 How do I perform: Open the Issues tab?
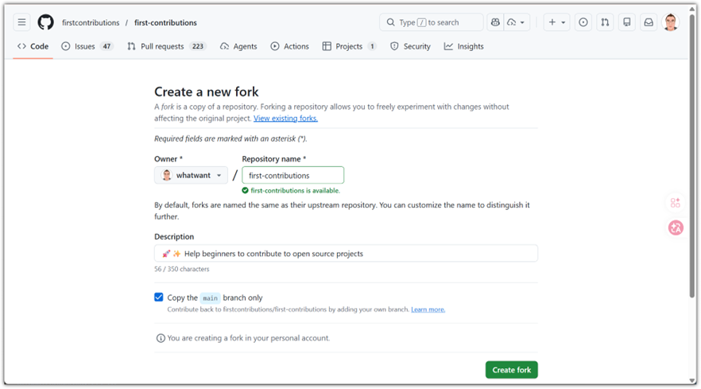point(87,46)
